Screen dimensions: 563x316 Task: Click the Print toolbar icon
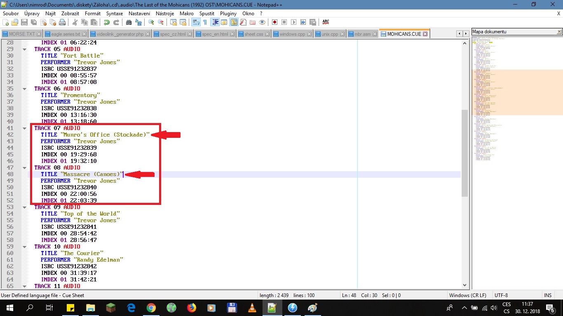click(62, 22)
